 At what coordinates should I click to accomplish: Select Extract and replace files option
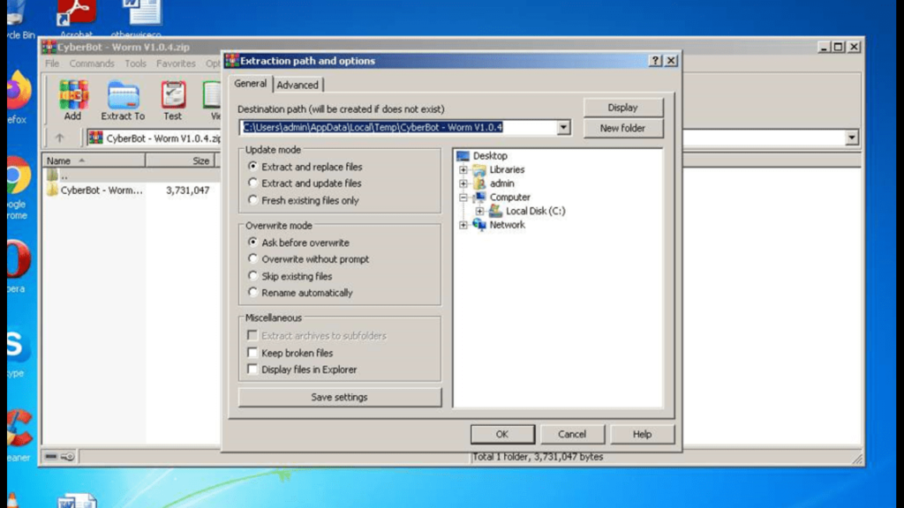(x=252, y=167)
